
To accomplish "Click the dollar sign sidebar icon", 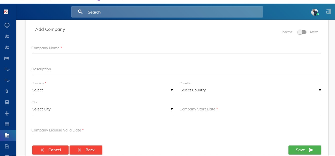I will click(x=7, y=91).
